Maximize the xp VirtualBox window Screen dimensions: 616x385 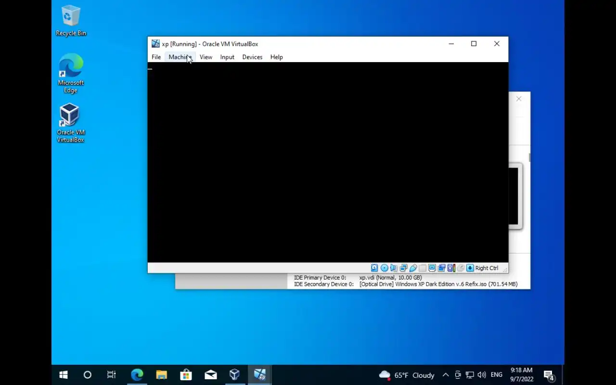pos(474,44)
